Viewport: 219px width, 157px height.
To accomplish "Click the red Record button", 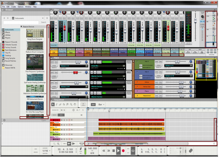I will coord(123,151).
